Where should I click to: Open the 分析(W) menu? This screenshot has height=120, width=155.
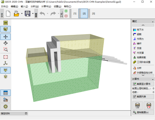pyautogui.click(x=35, y=6)
